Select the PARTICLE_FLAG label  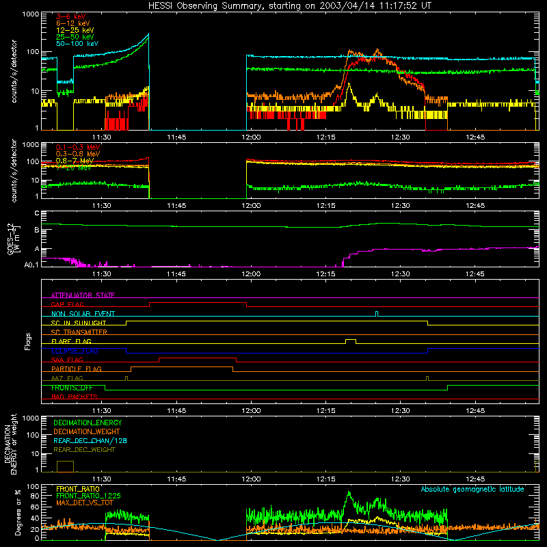tap(77, 369)
